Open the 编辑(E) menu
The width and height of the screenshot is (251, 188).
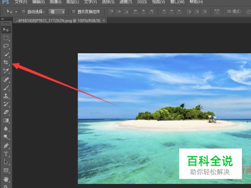[38, 2]
